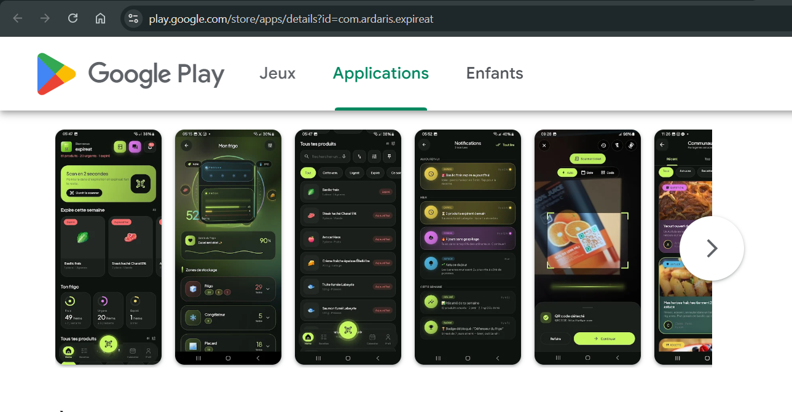Open the Tous tes produits screenshot
Image resolution: width=792 pixels, height=412 pixels.
348,247
